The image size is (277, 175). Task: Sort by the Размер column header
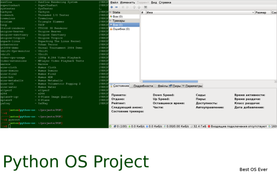click(263, 12)
